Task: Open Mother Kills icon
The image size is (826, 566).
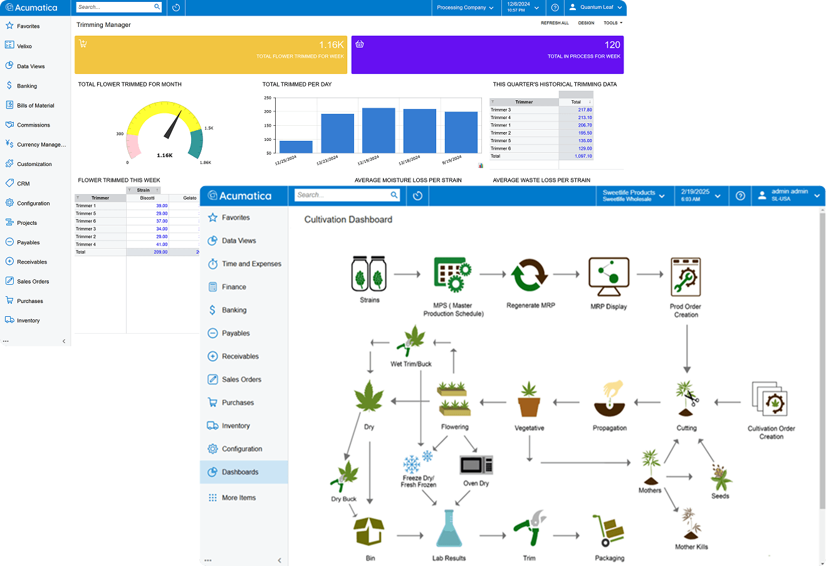Action: click(691, 524)
